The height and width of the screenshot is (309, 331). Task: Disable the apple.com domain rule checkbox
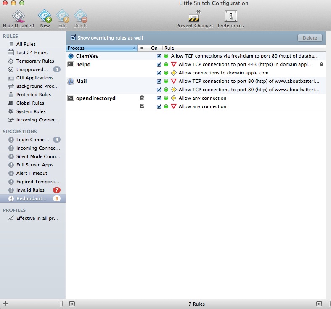pos(159,73)
